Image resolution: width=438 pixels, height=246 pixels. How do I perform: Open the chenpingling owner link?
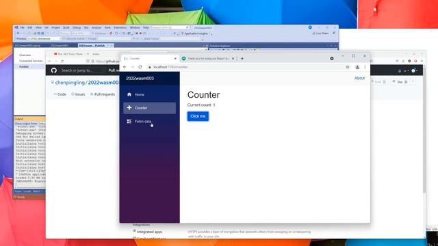coord(70,83)
